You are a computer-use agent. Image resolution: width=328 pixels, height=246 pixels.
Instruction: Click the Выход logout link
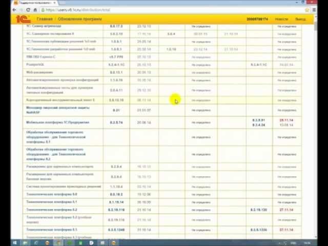coord(300,19)
